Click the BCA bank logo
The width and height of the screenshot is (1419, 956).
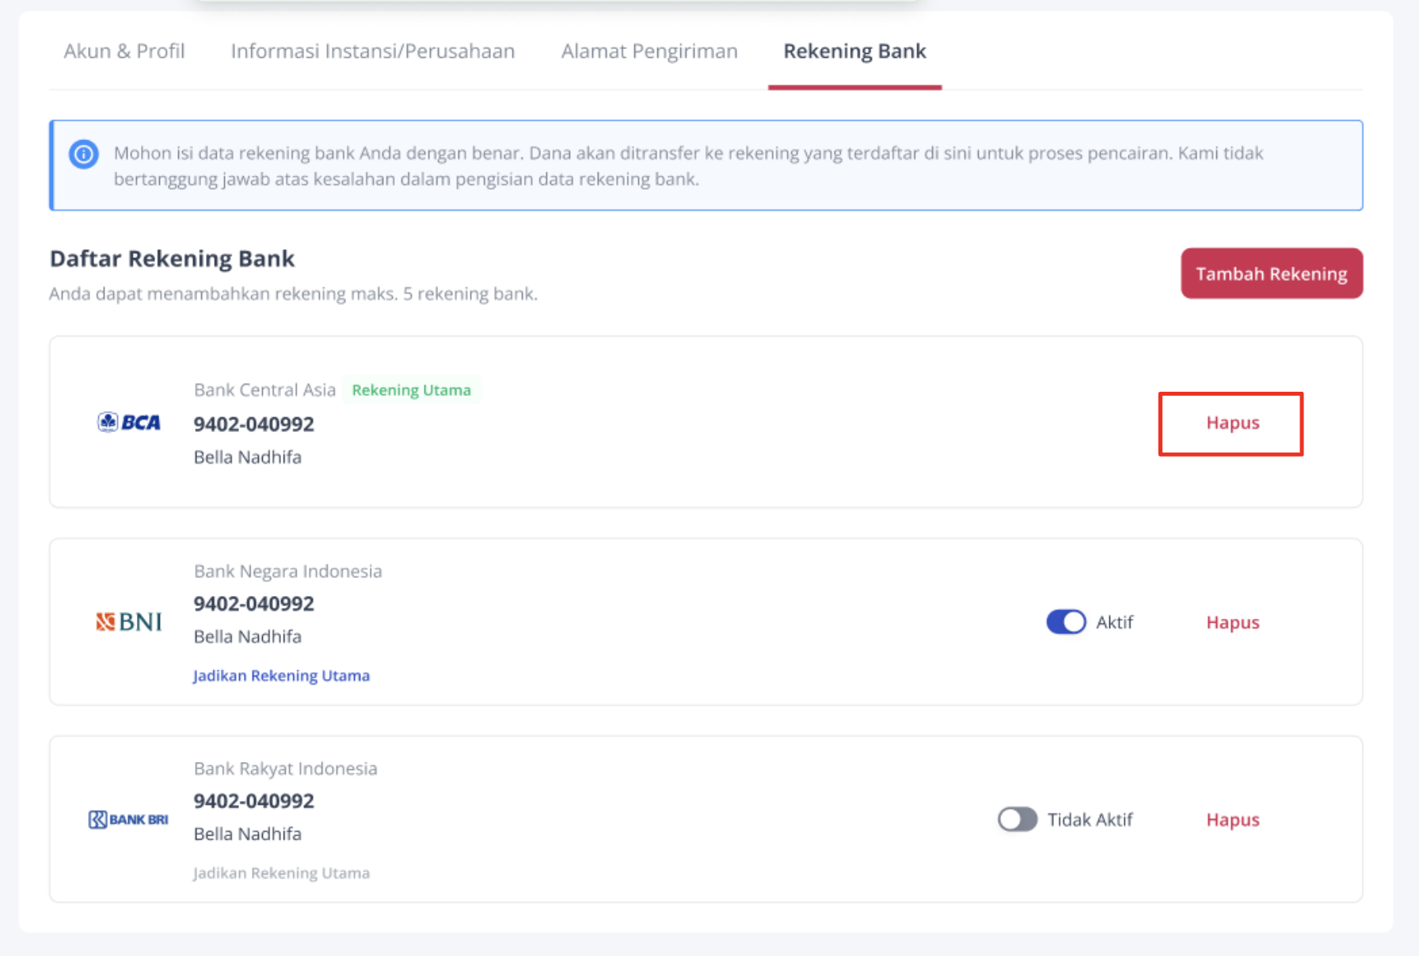pos(129,422)
